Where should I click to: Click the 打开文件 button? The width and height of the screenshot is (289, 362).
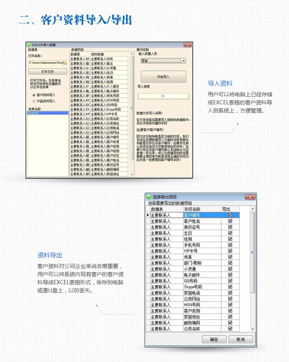pos(48,72)
